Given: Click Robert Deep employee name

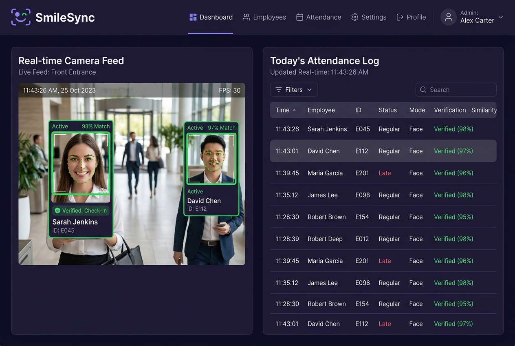Looking at the screenshot, I should click(325, 239).
